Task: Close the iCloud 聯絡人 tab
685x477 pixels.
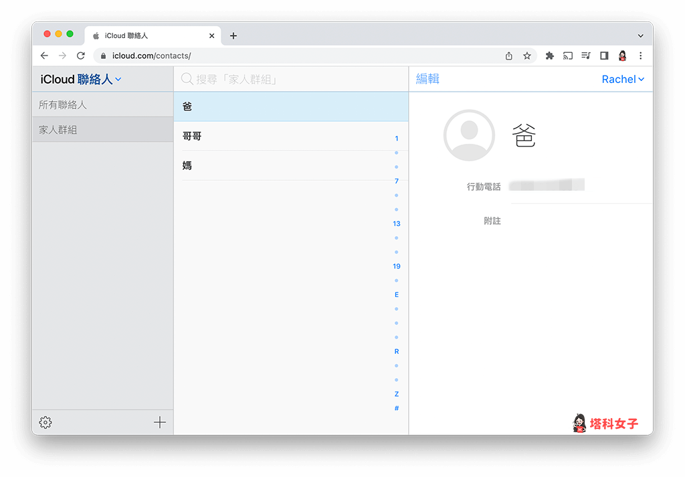Action: [x=212, y=36]
